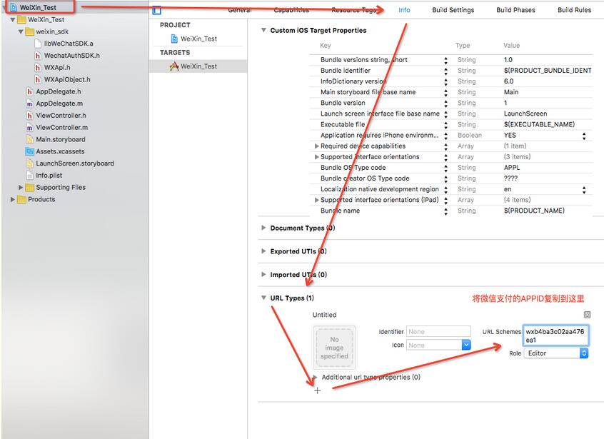Select WeiXin_Test target app icon
This screenshot has height=439, width=604.
pyautogui.click(x=174, y=66)
